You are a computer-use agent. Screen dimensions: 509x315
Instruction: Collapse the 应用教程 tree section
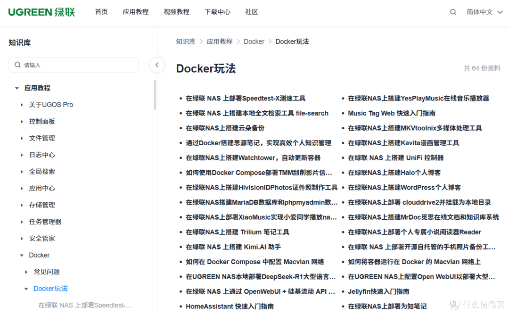tap(17, 88)
